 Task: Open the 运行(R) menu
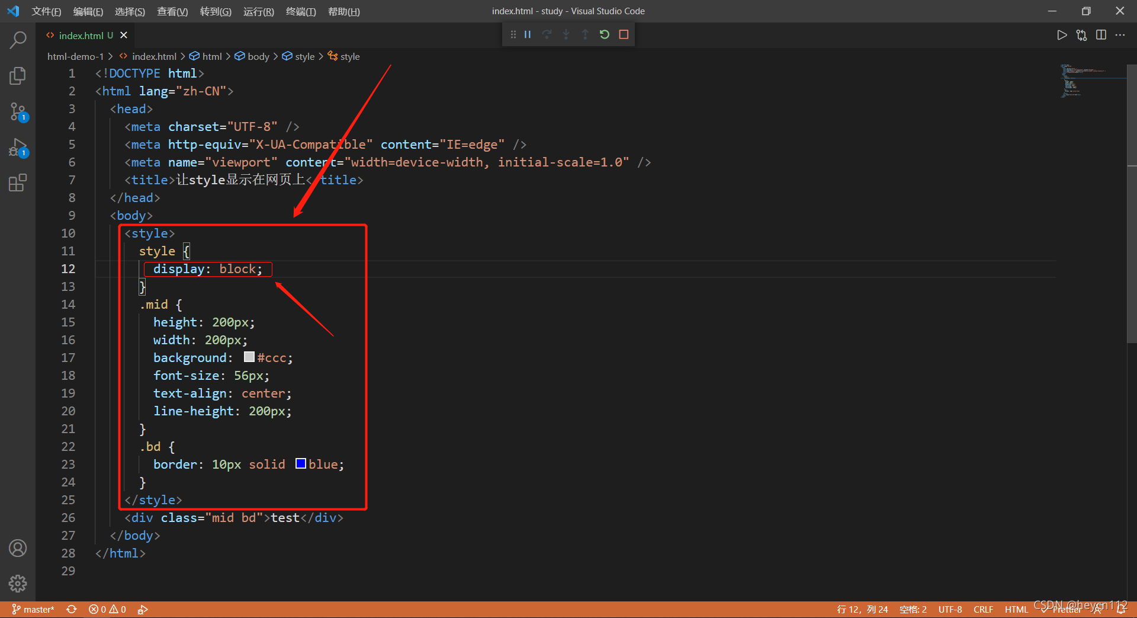259,11
